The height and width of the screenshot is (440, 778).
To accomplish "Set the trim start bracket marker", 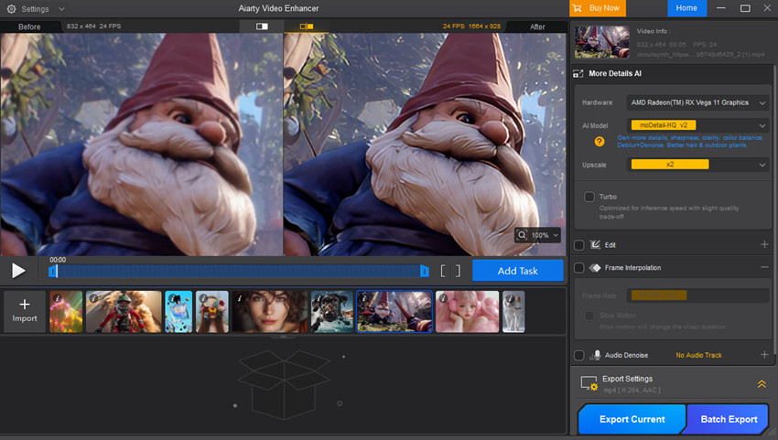I will tap(443, 271).
